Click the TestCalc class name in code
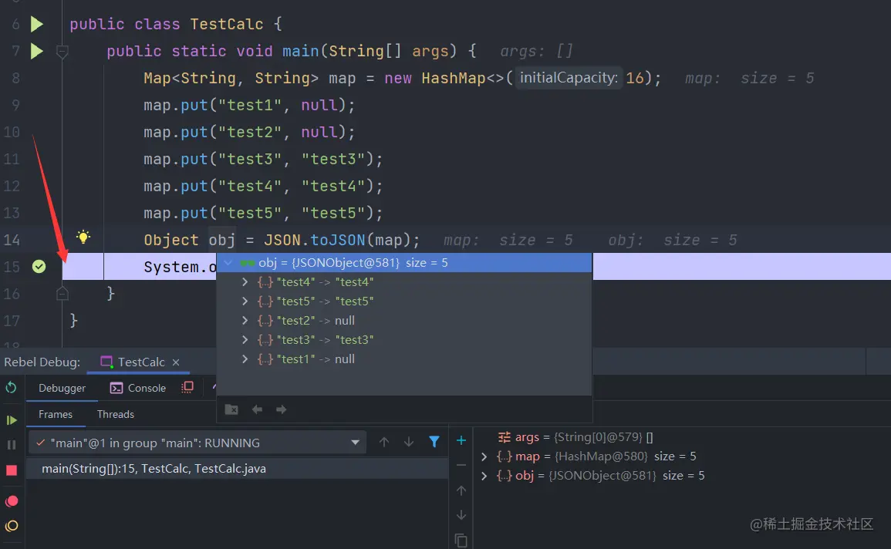Screen dimensions: 891x549 click(227, 25)
